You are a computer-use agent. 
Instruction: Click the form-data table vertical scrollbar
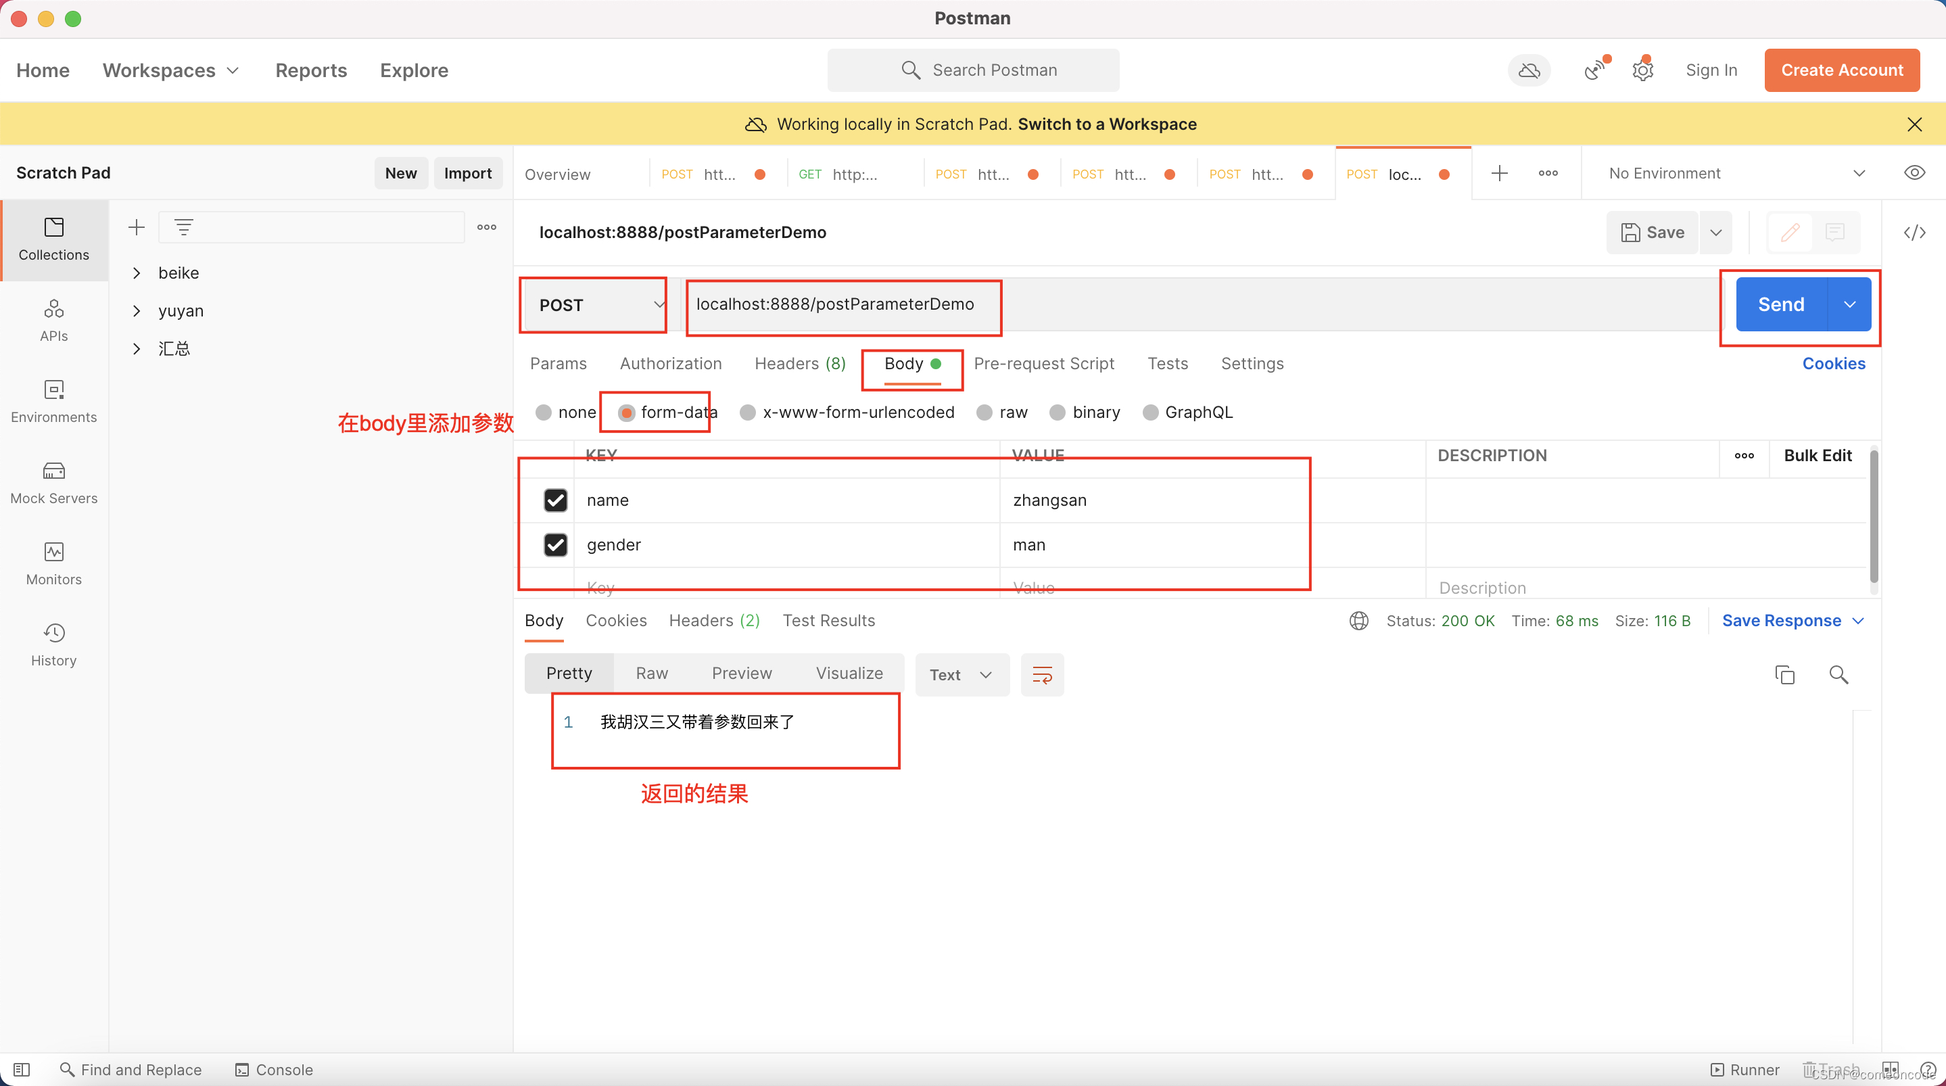[1874, 516]
